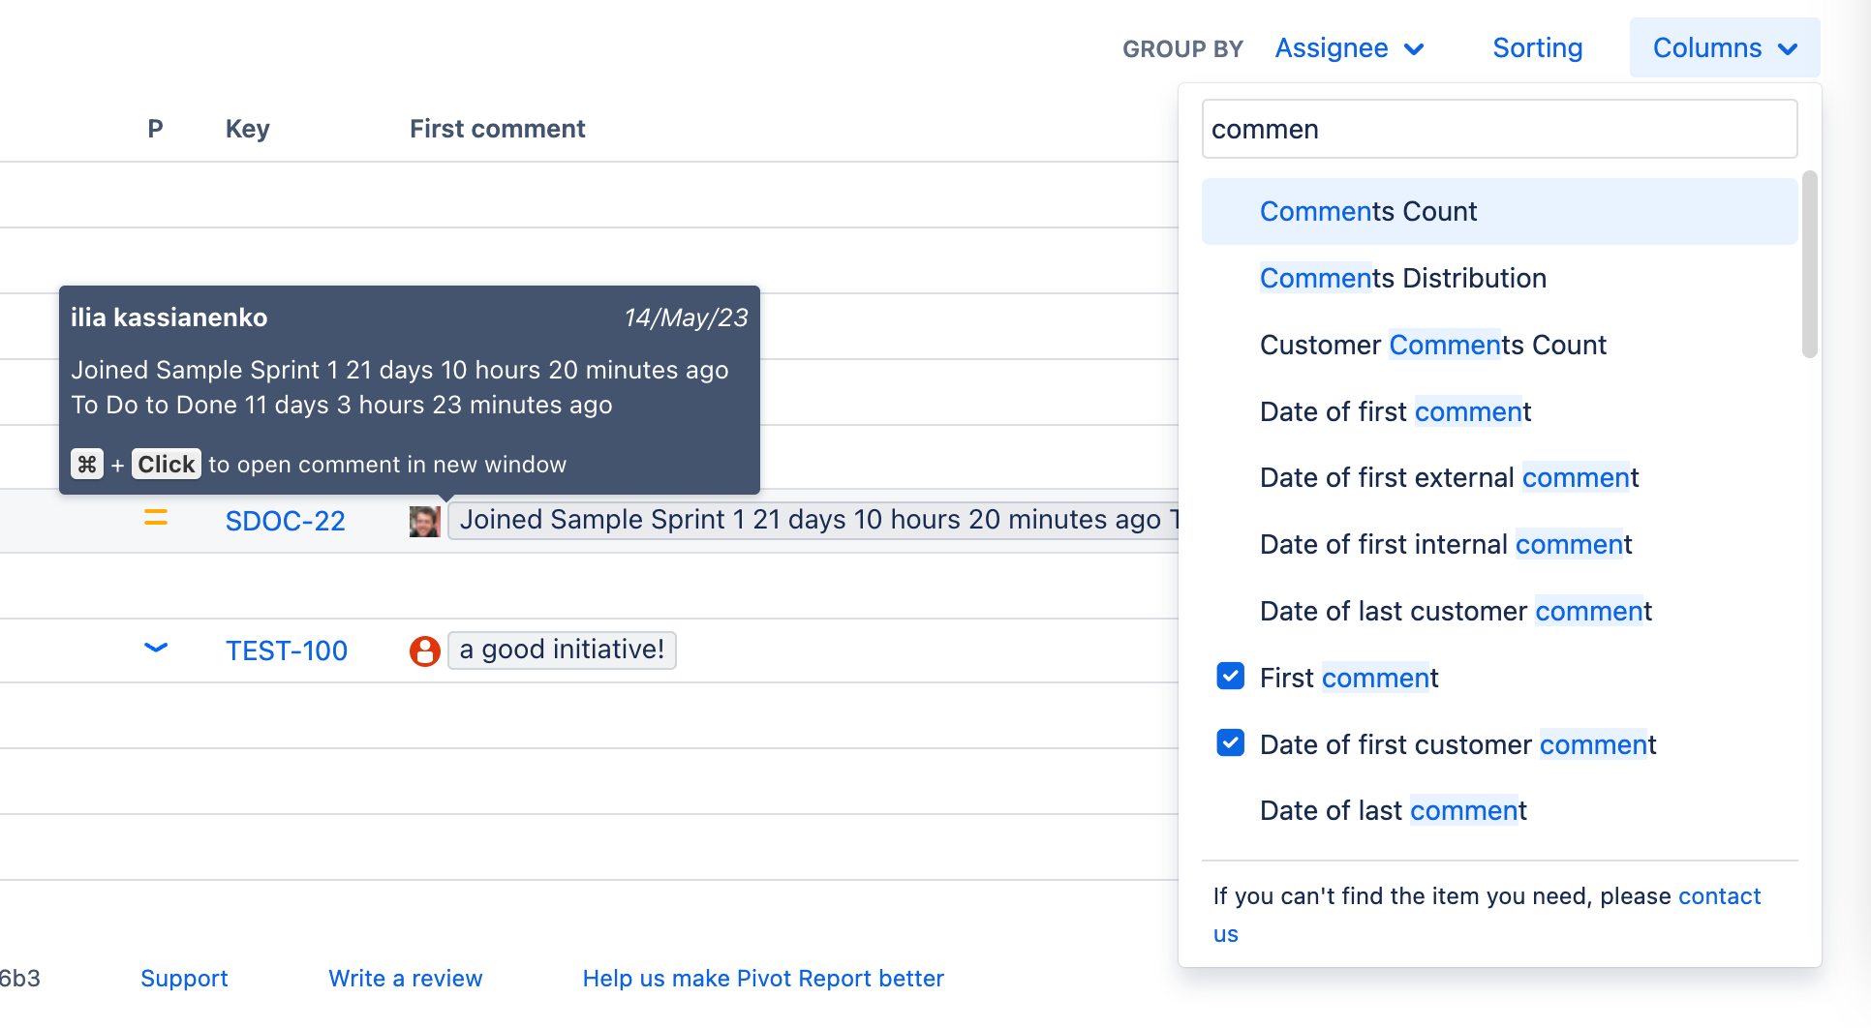Open issue SDOC-22
This screenshot has width=1871, height=1028.
tap(285, 521)
